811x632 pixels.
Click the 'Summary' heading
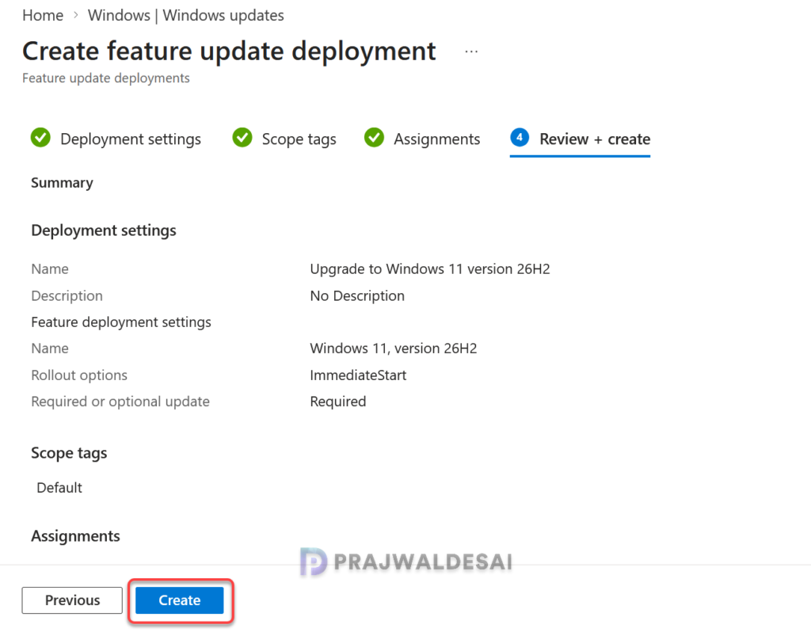click(x=62, y=183)
